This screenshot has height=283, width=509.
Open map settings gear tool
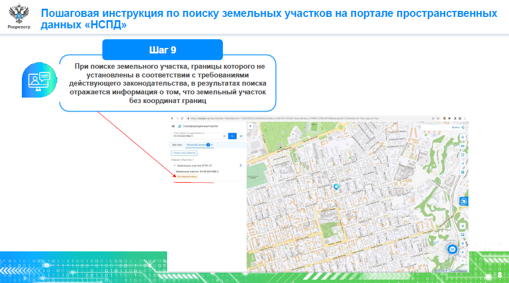[463, 137]
